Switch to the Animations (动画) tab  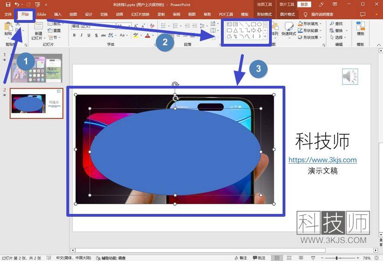pos(120,14)
